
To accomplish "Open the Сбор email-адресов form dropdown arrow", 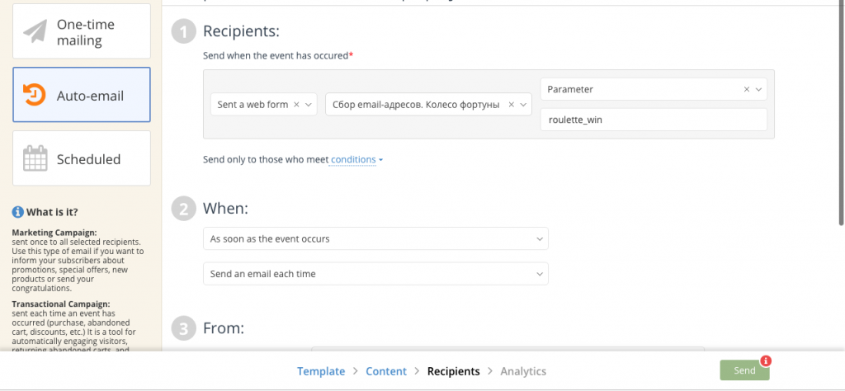I will tap(523, 105).
